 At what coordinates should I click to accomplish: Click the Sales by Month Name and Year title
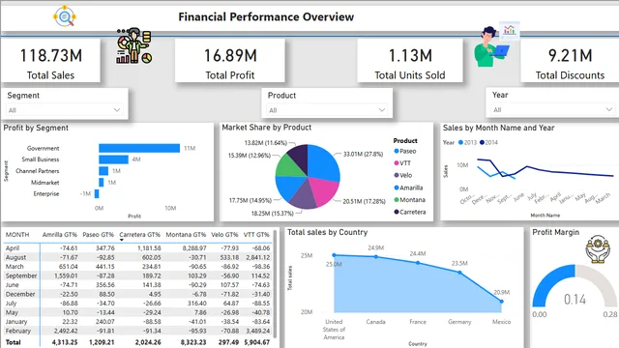click(499, 128)
